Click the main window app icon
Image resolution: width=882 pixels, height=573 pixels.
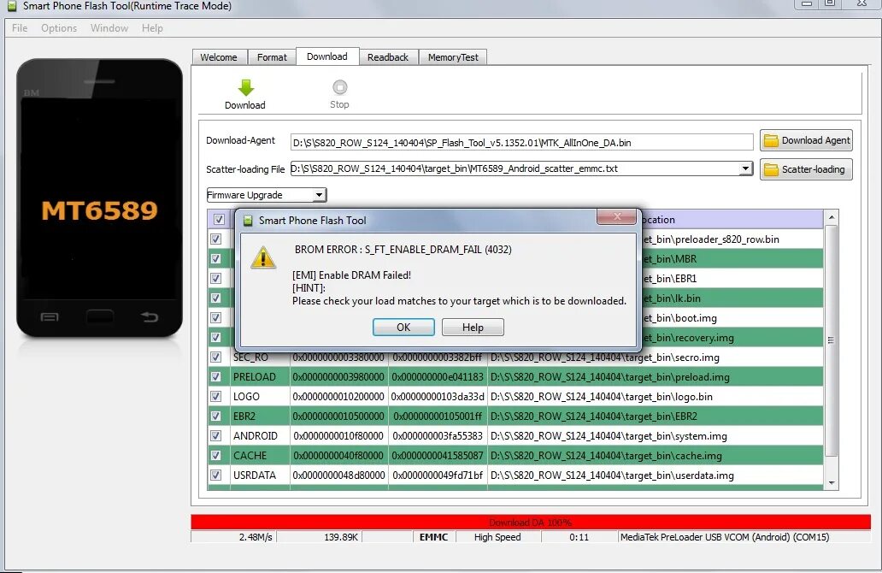[x=11, y=6]
